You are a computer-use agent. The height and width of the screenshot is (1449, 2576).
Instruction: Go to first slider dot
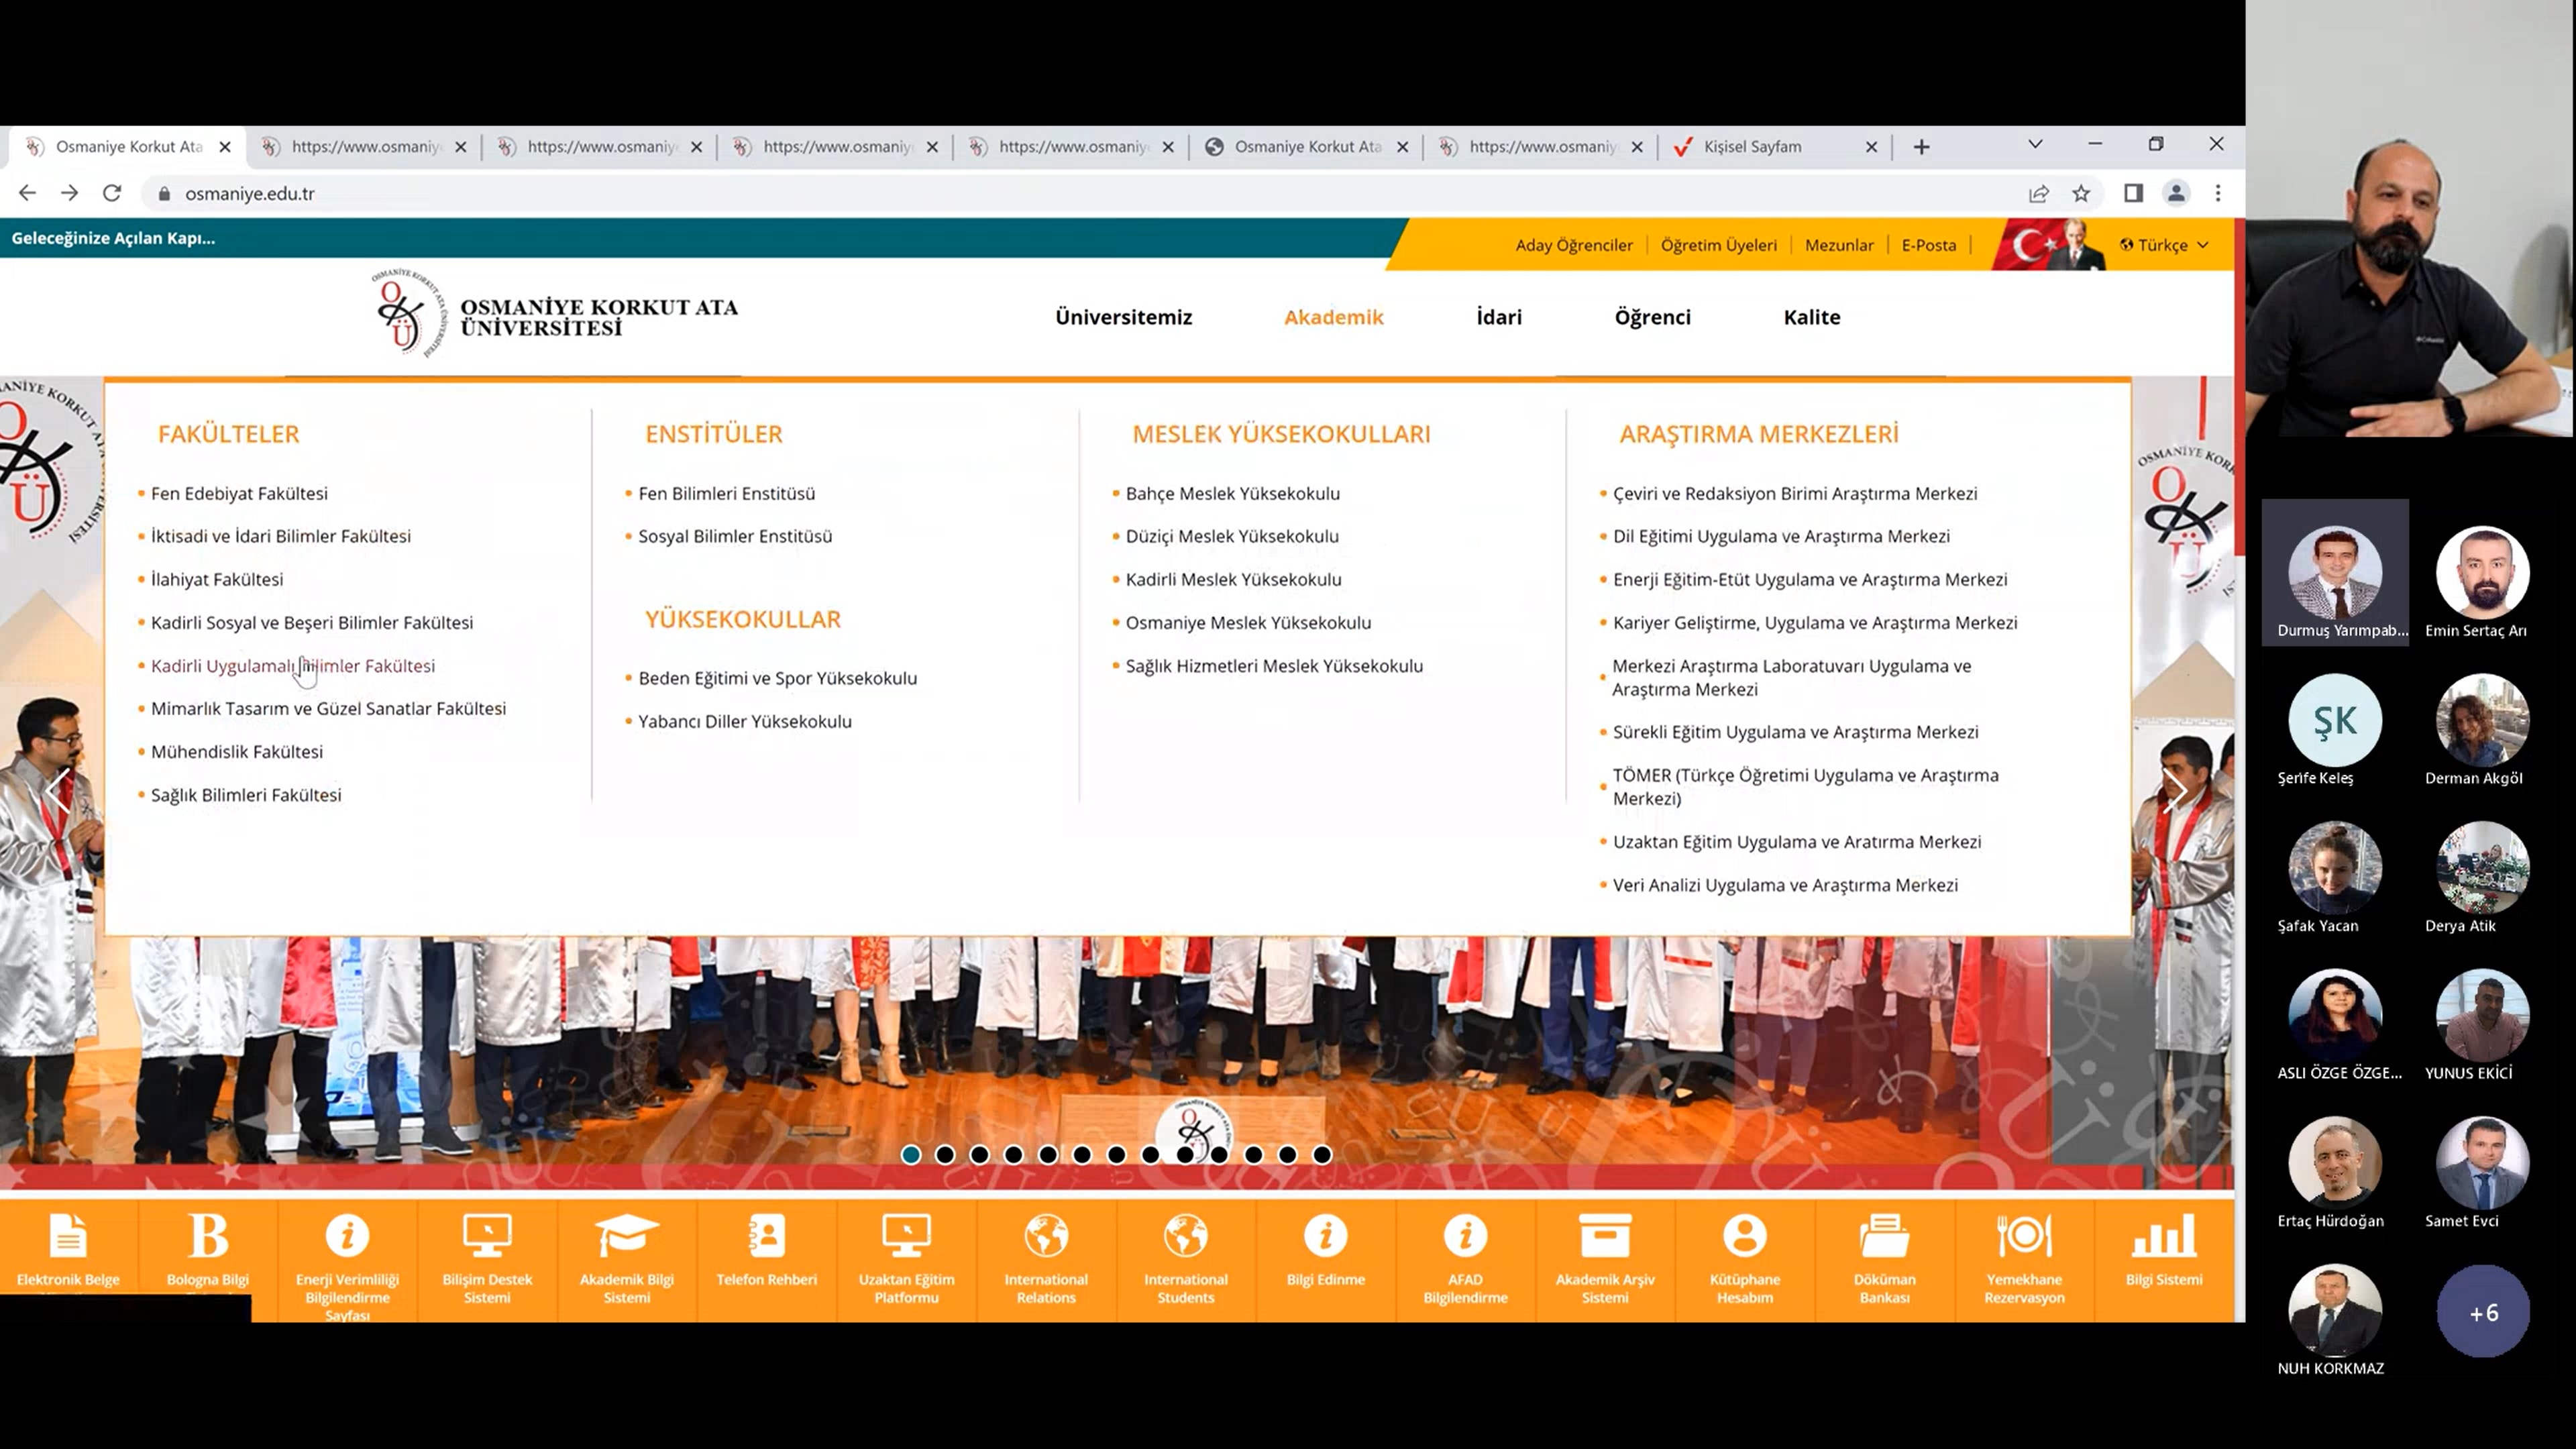coord(911,1155)
